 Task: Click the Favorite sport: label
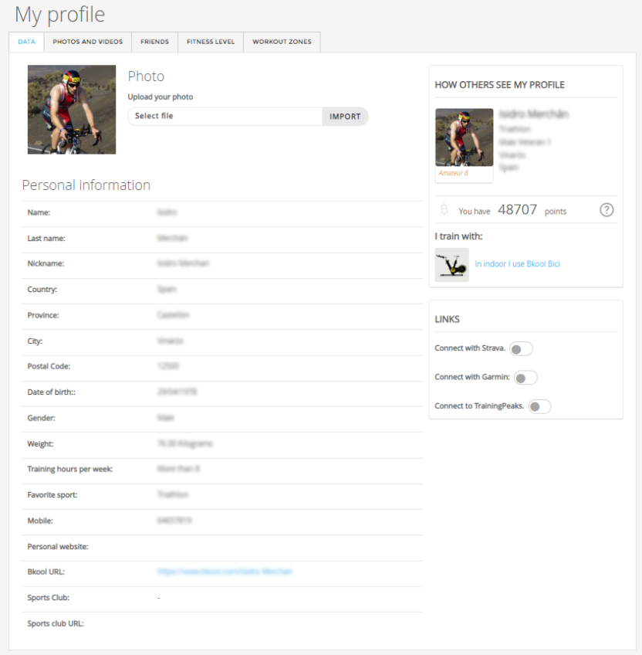coord(52,495)
